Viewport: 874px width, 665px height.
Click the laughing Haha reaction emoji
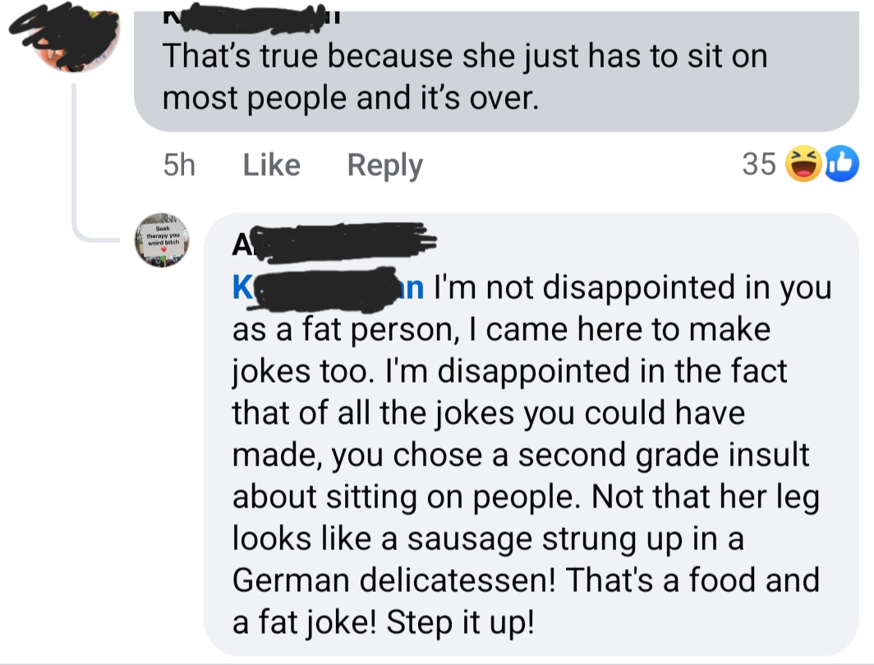coord(803,163)
